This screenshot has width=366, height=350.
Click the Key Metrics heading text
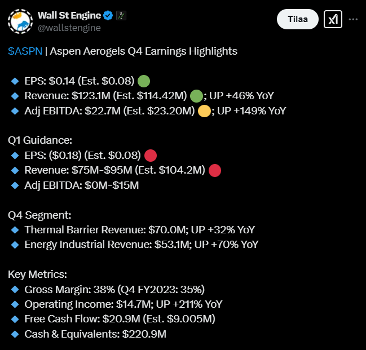coord(37,274)
